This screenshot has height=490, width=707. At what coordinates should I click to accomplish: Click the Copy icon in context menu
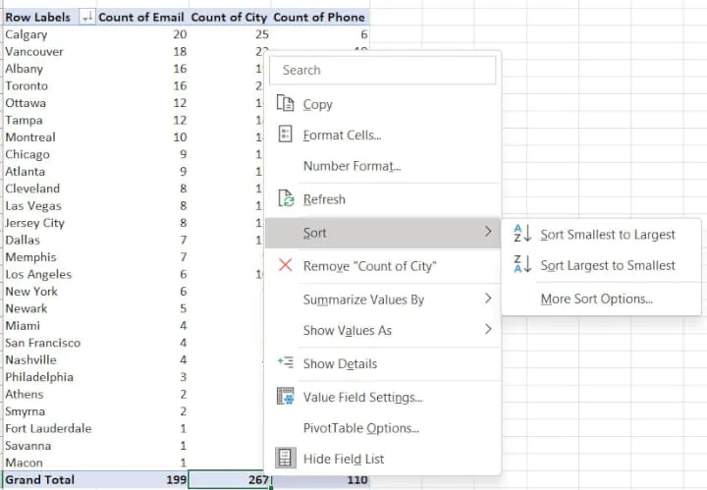(285, 103)
